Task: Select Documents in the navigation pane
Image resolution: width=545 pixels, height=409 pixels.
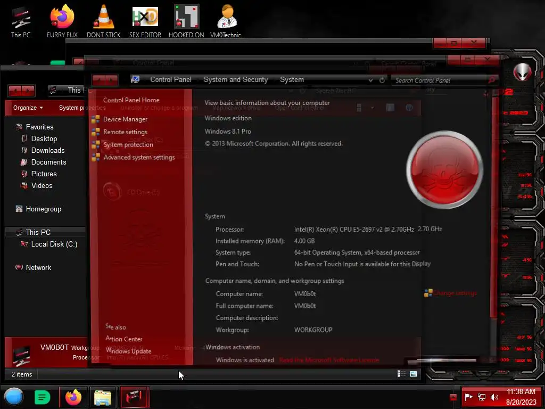Action: pyautogui.click(x=48, y=162)
